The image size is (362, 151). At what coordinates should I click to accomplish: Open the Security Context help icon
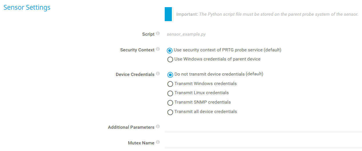[x=158, y=49]
